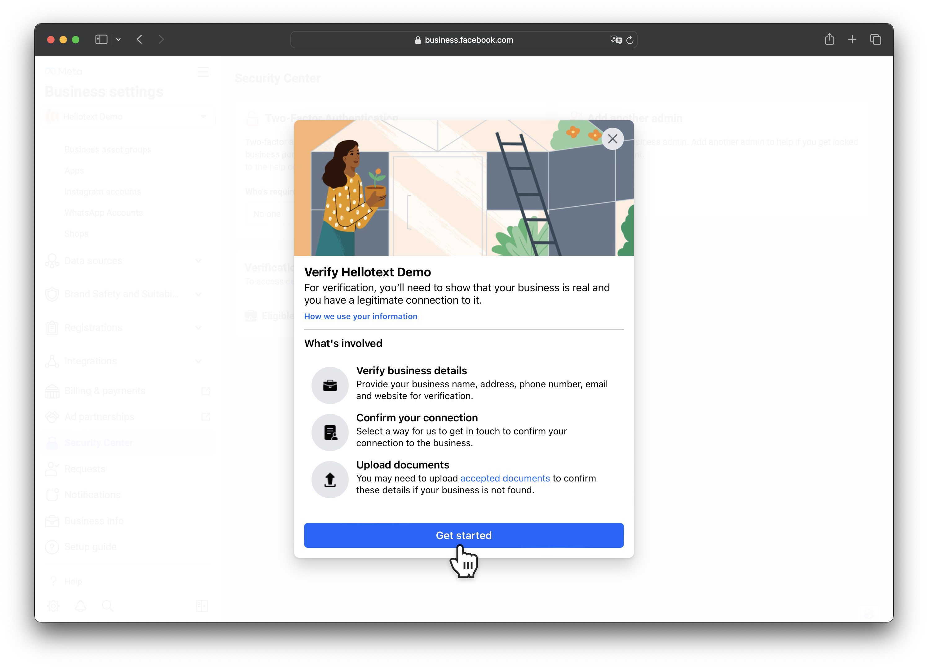Collapse the Business settings hamburger menu
Screen dimensions: 928x668
[203, 72]
